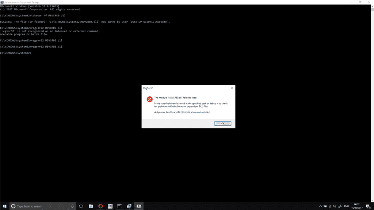Switch to Command Prompt taskbar icon

click(x=119, y=206)
